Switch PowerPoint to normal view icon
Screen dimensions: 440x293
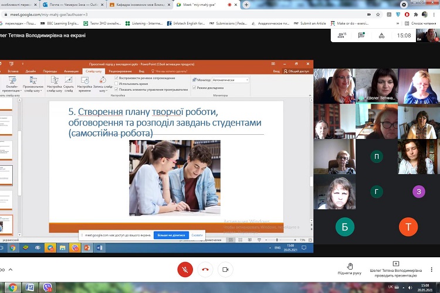click(231, 240)
